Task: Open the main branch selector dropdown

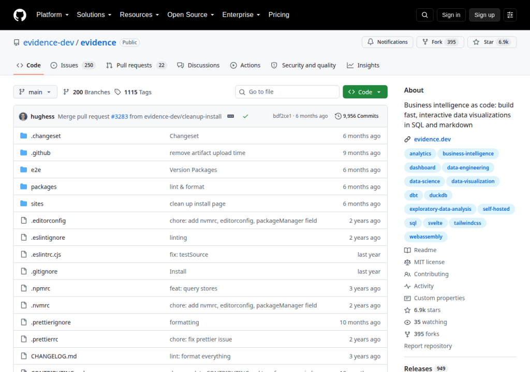Action: 35,92
